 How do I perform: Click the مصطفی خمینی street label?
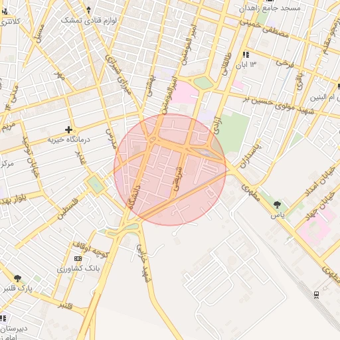264,29
